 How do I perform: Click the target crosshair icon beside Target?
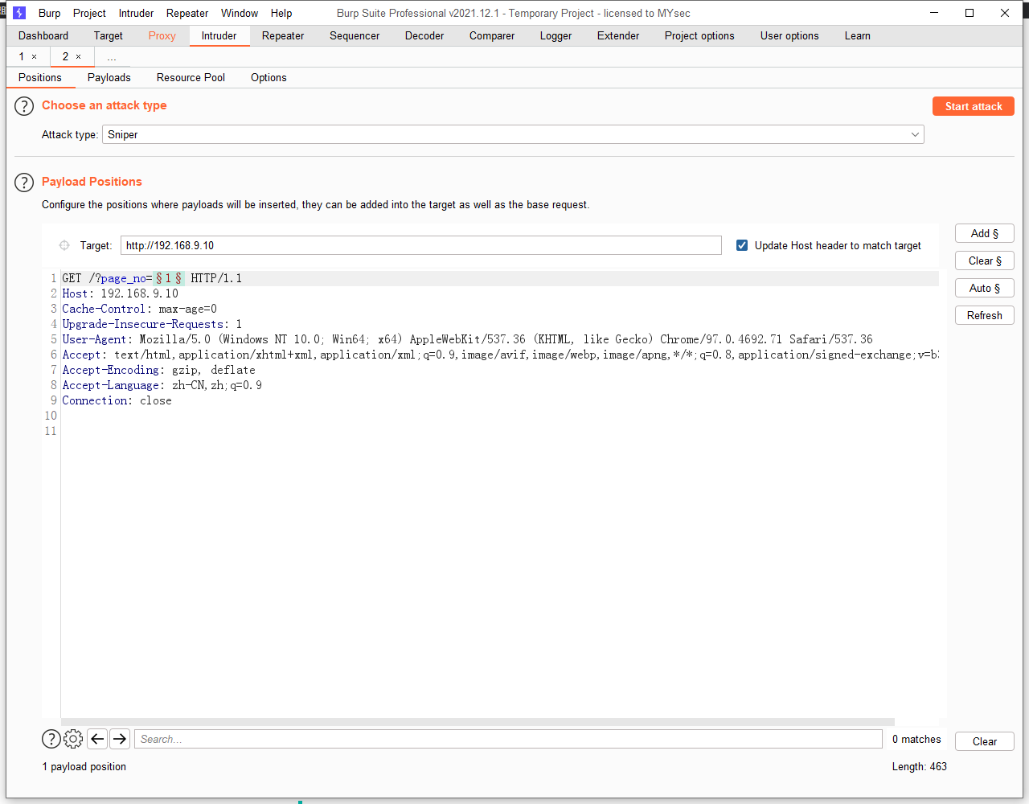coord(64,245)
